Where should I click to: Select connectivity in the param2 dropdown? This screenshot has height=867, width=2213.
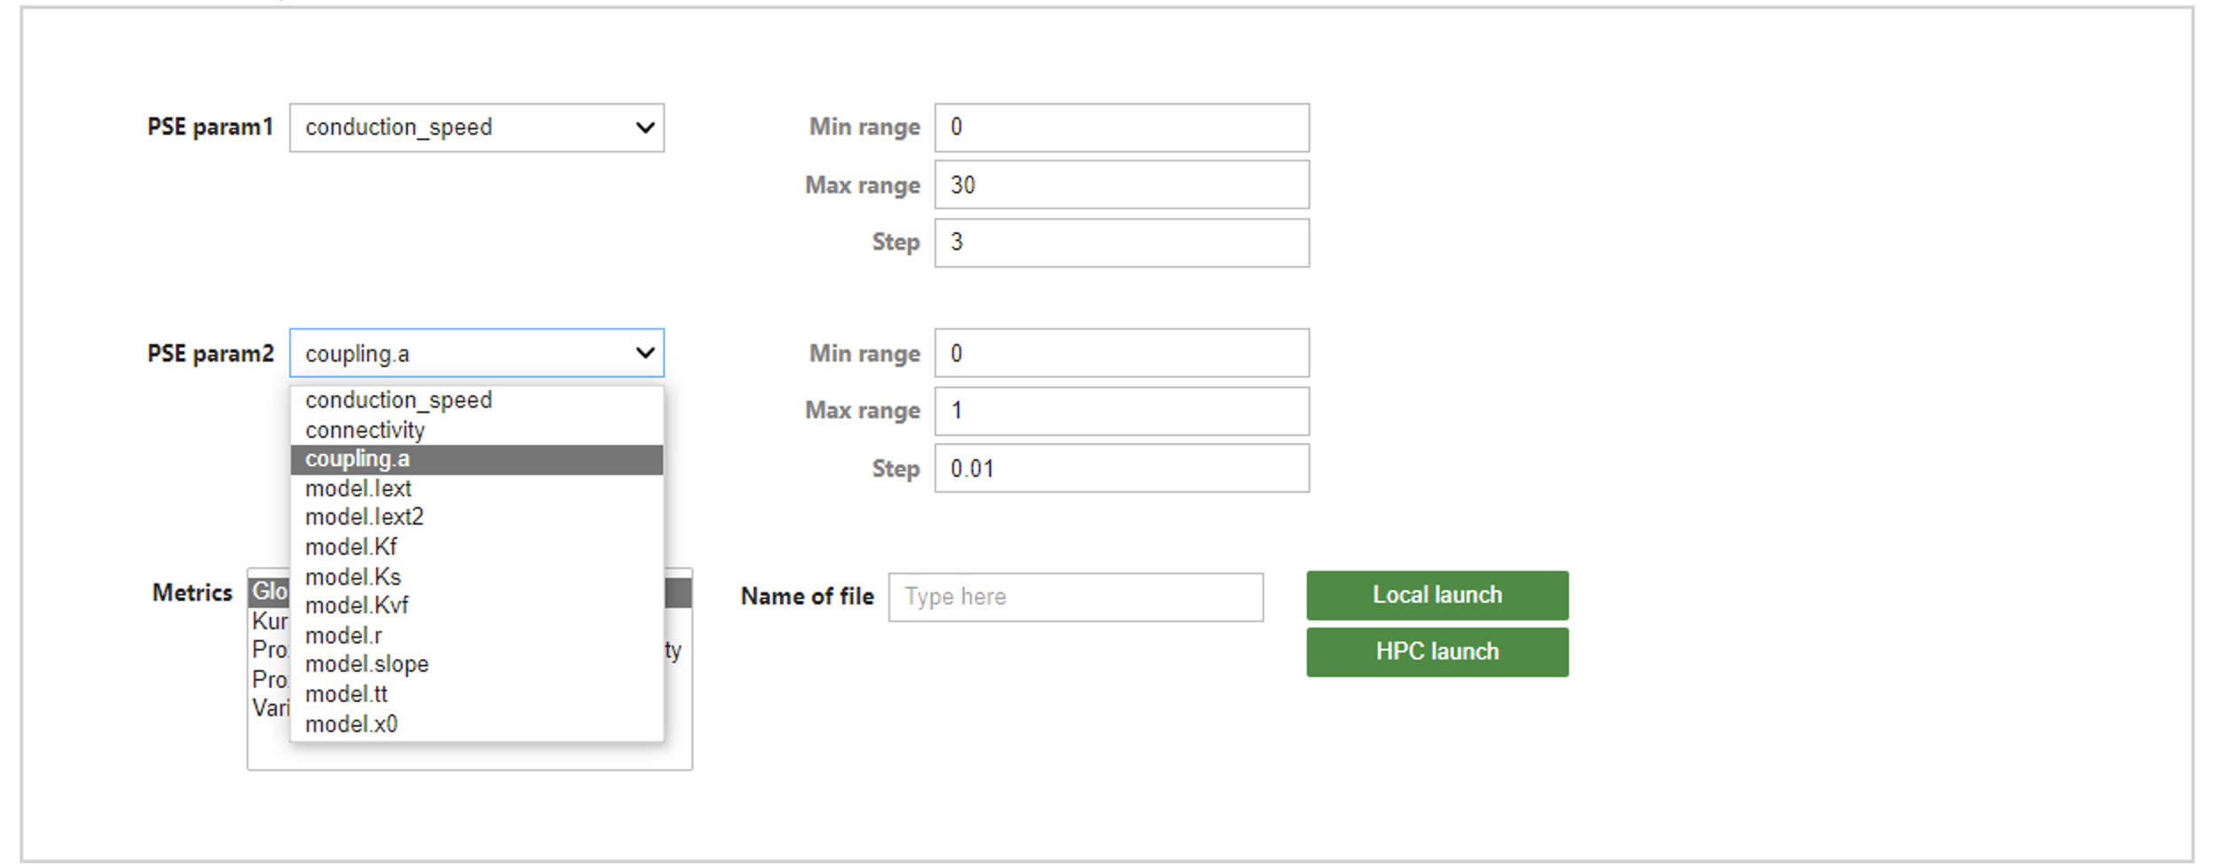[x=364, y=429]
